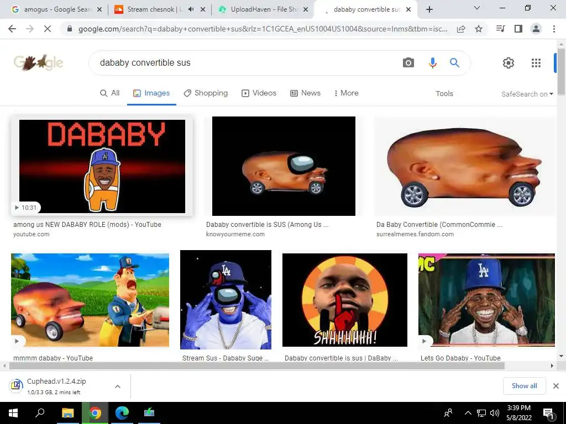
Task: Mute the Stream chesnok tab audio
Action: click(191, 9)
